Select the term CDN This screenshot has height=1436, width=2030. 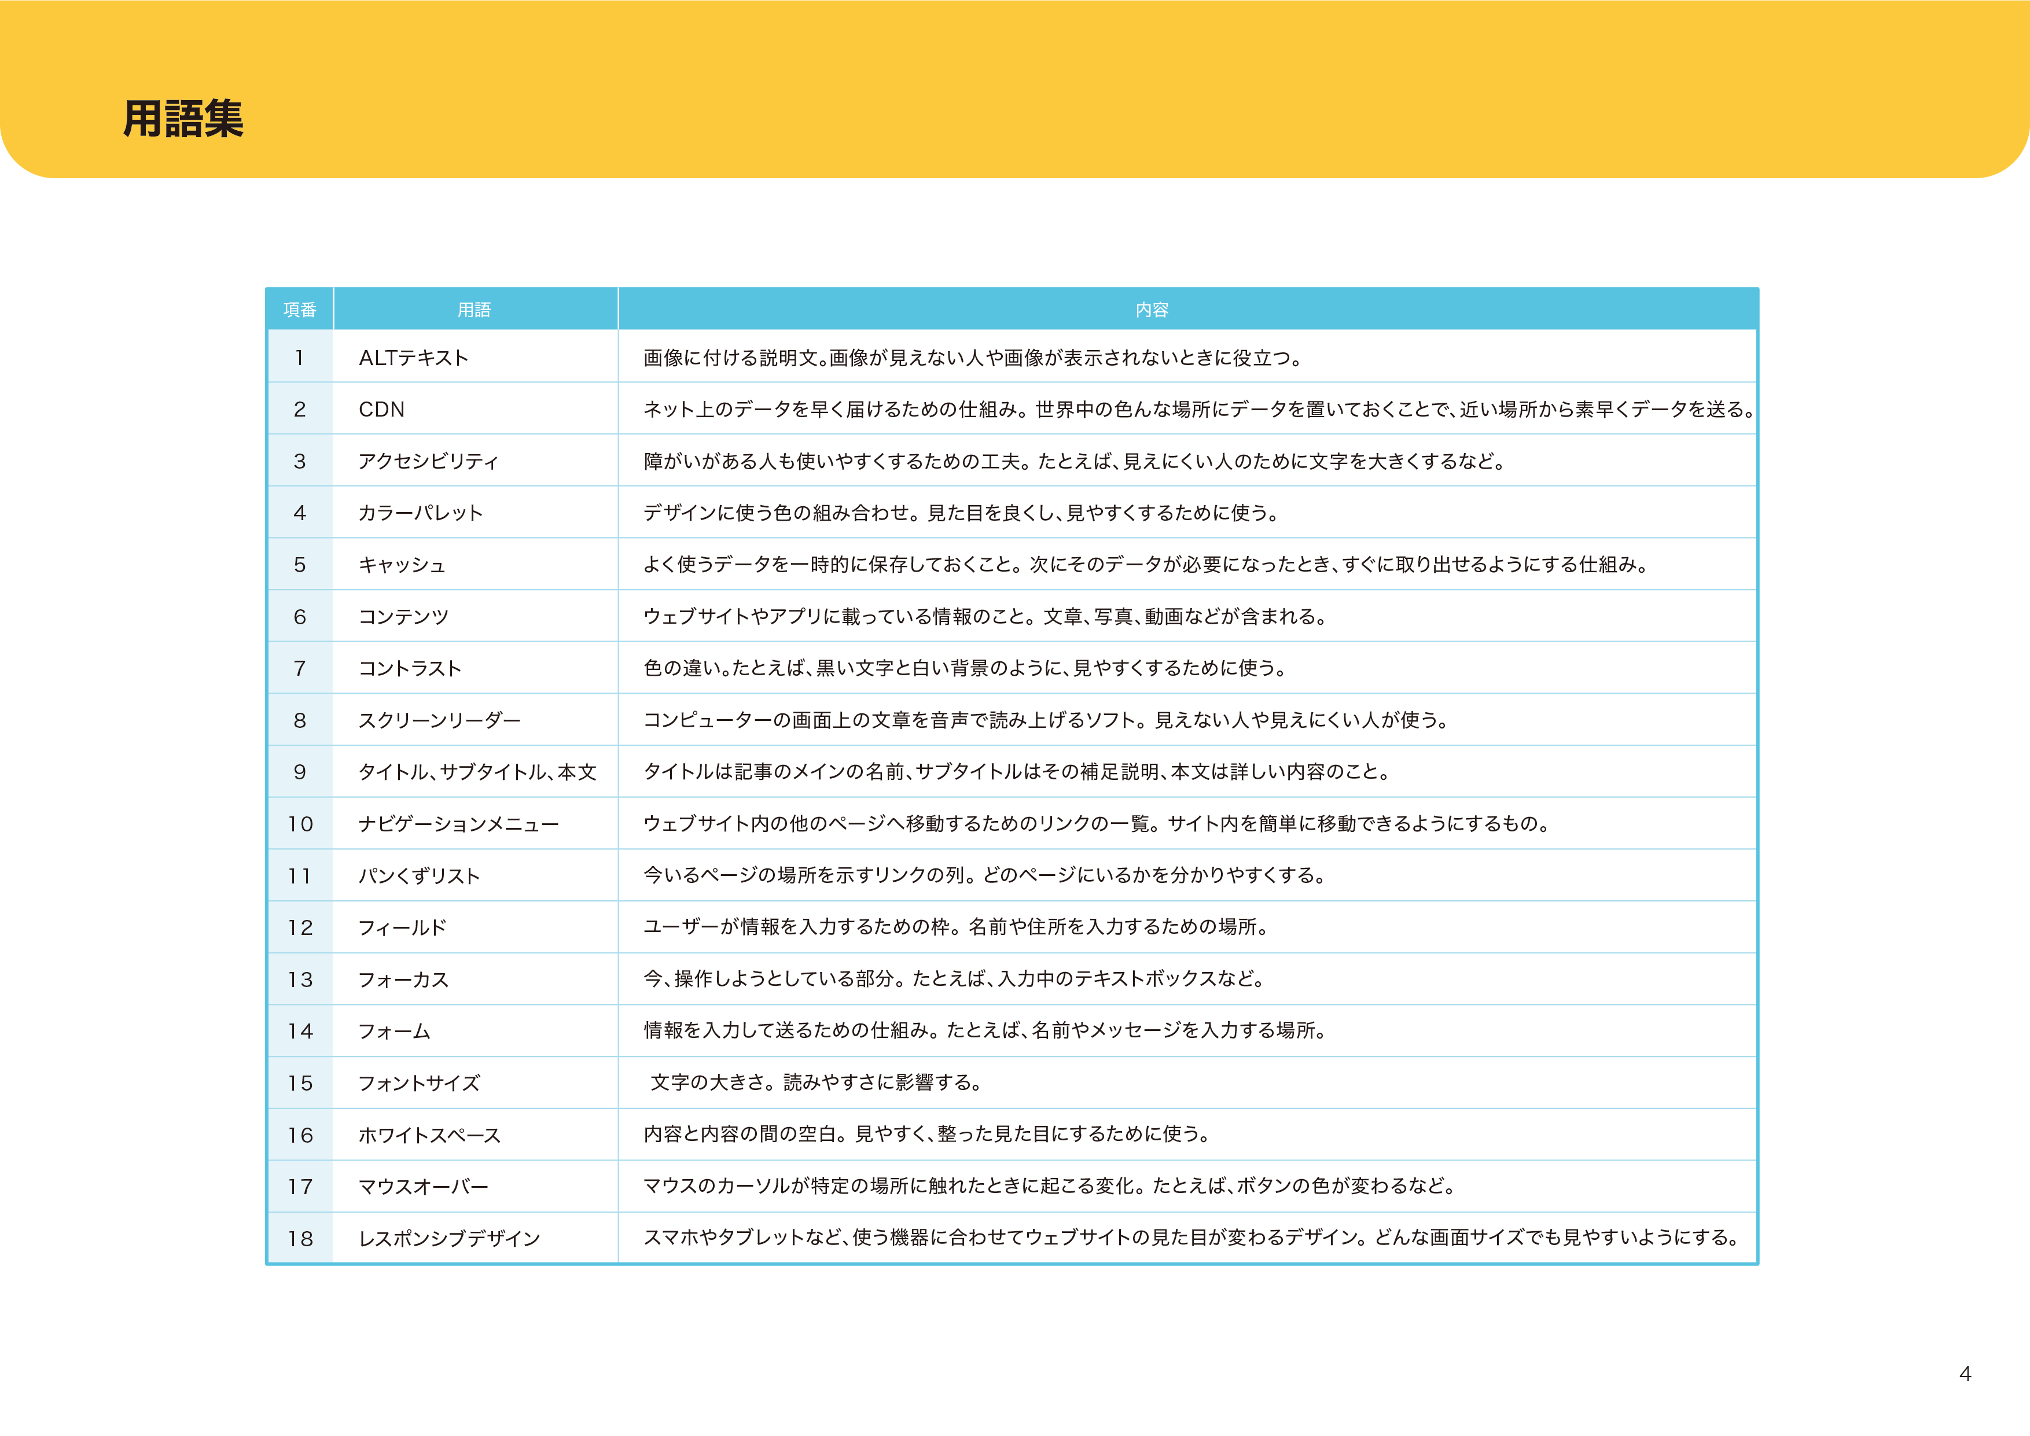[x=382, y=410]
